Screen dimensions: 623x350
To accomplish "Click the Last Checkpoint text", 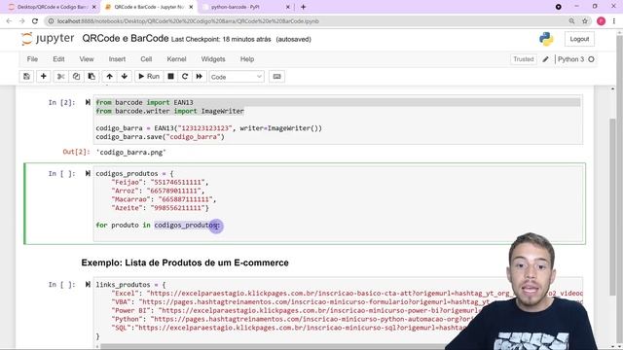I will 221,39.
